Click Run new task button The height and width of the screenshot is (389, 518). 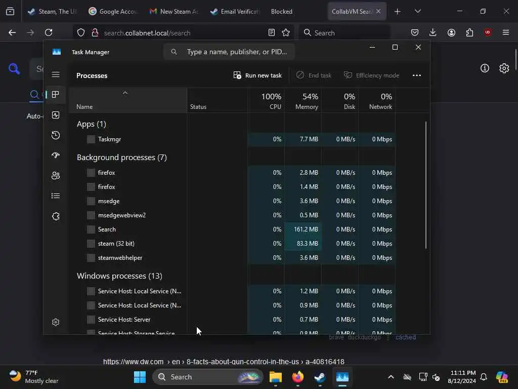tap(257, 75)
